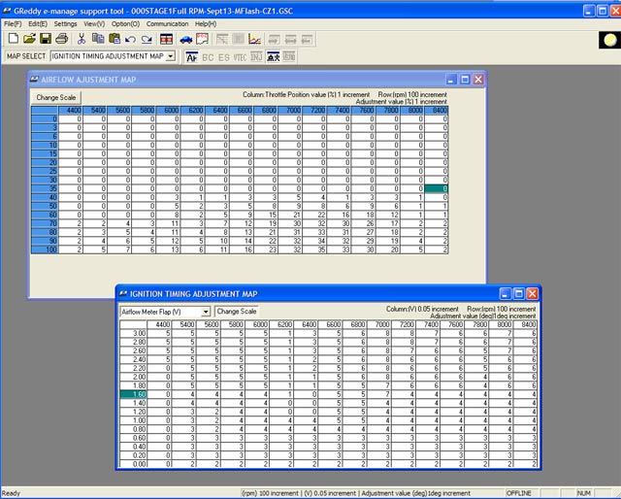Viewport: 621px width, 499px height.
Task: Click the New file icon
Action: pyautogui.click(x=13, y=39)
